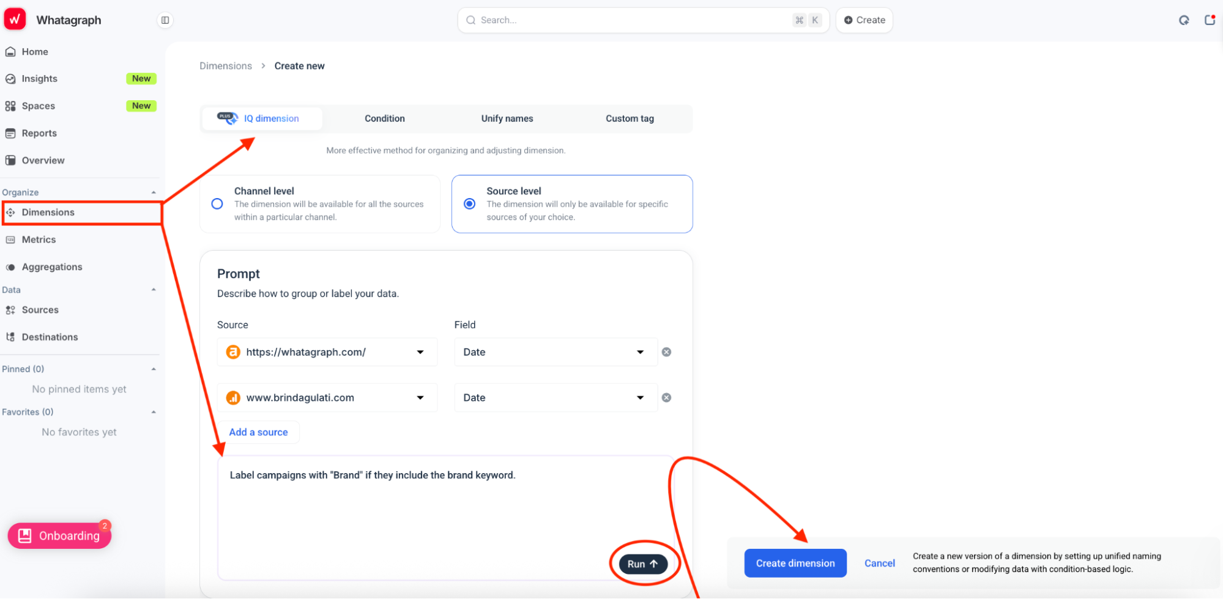Click the refresh sync icon in header
Viewport: 1223px width, 599px height.
point(1184,20)
